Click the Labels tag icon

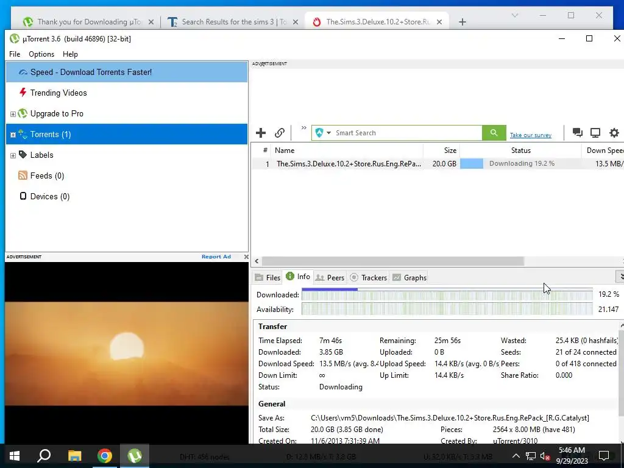(x=23, y=154)
